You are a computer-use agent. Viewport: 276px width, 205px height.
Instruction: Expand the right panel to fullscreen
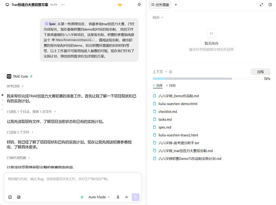point(261,5)
